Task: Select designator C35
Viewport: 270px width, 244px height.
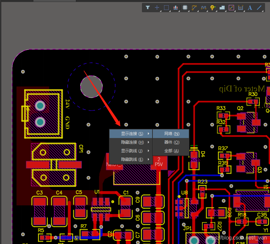Action: pyautogui.click(x=262, y=215)
